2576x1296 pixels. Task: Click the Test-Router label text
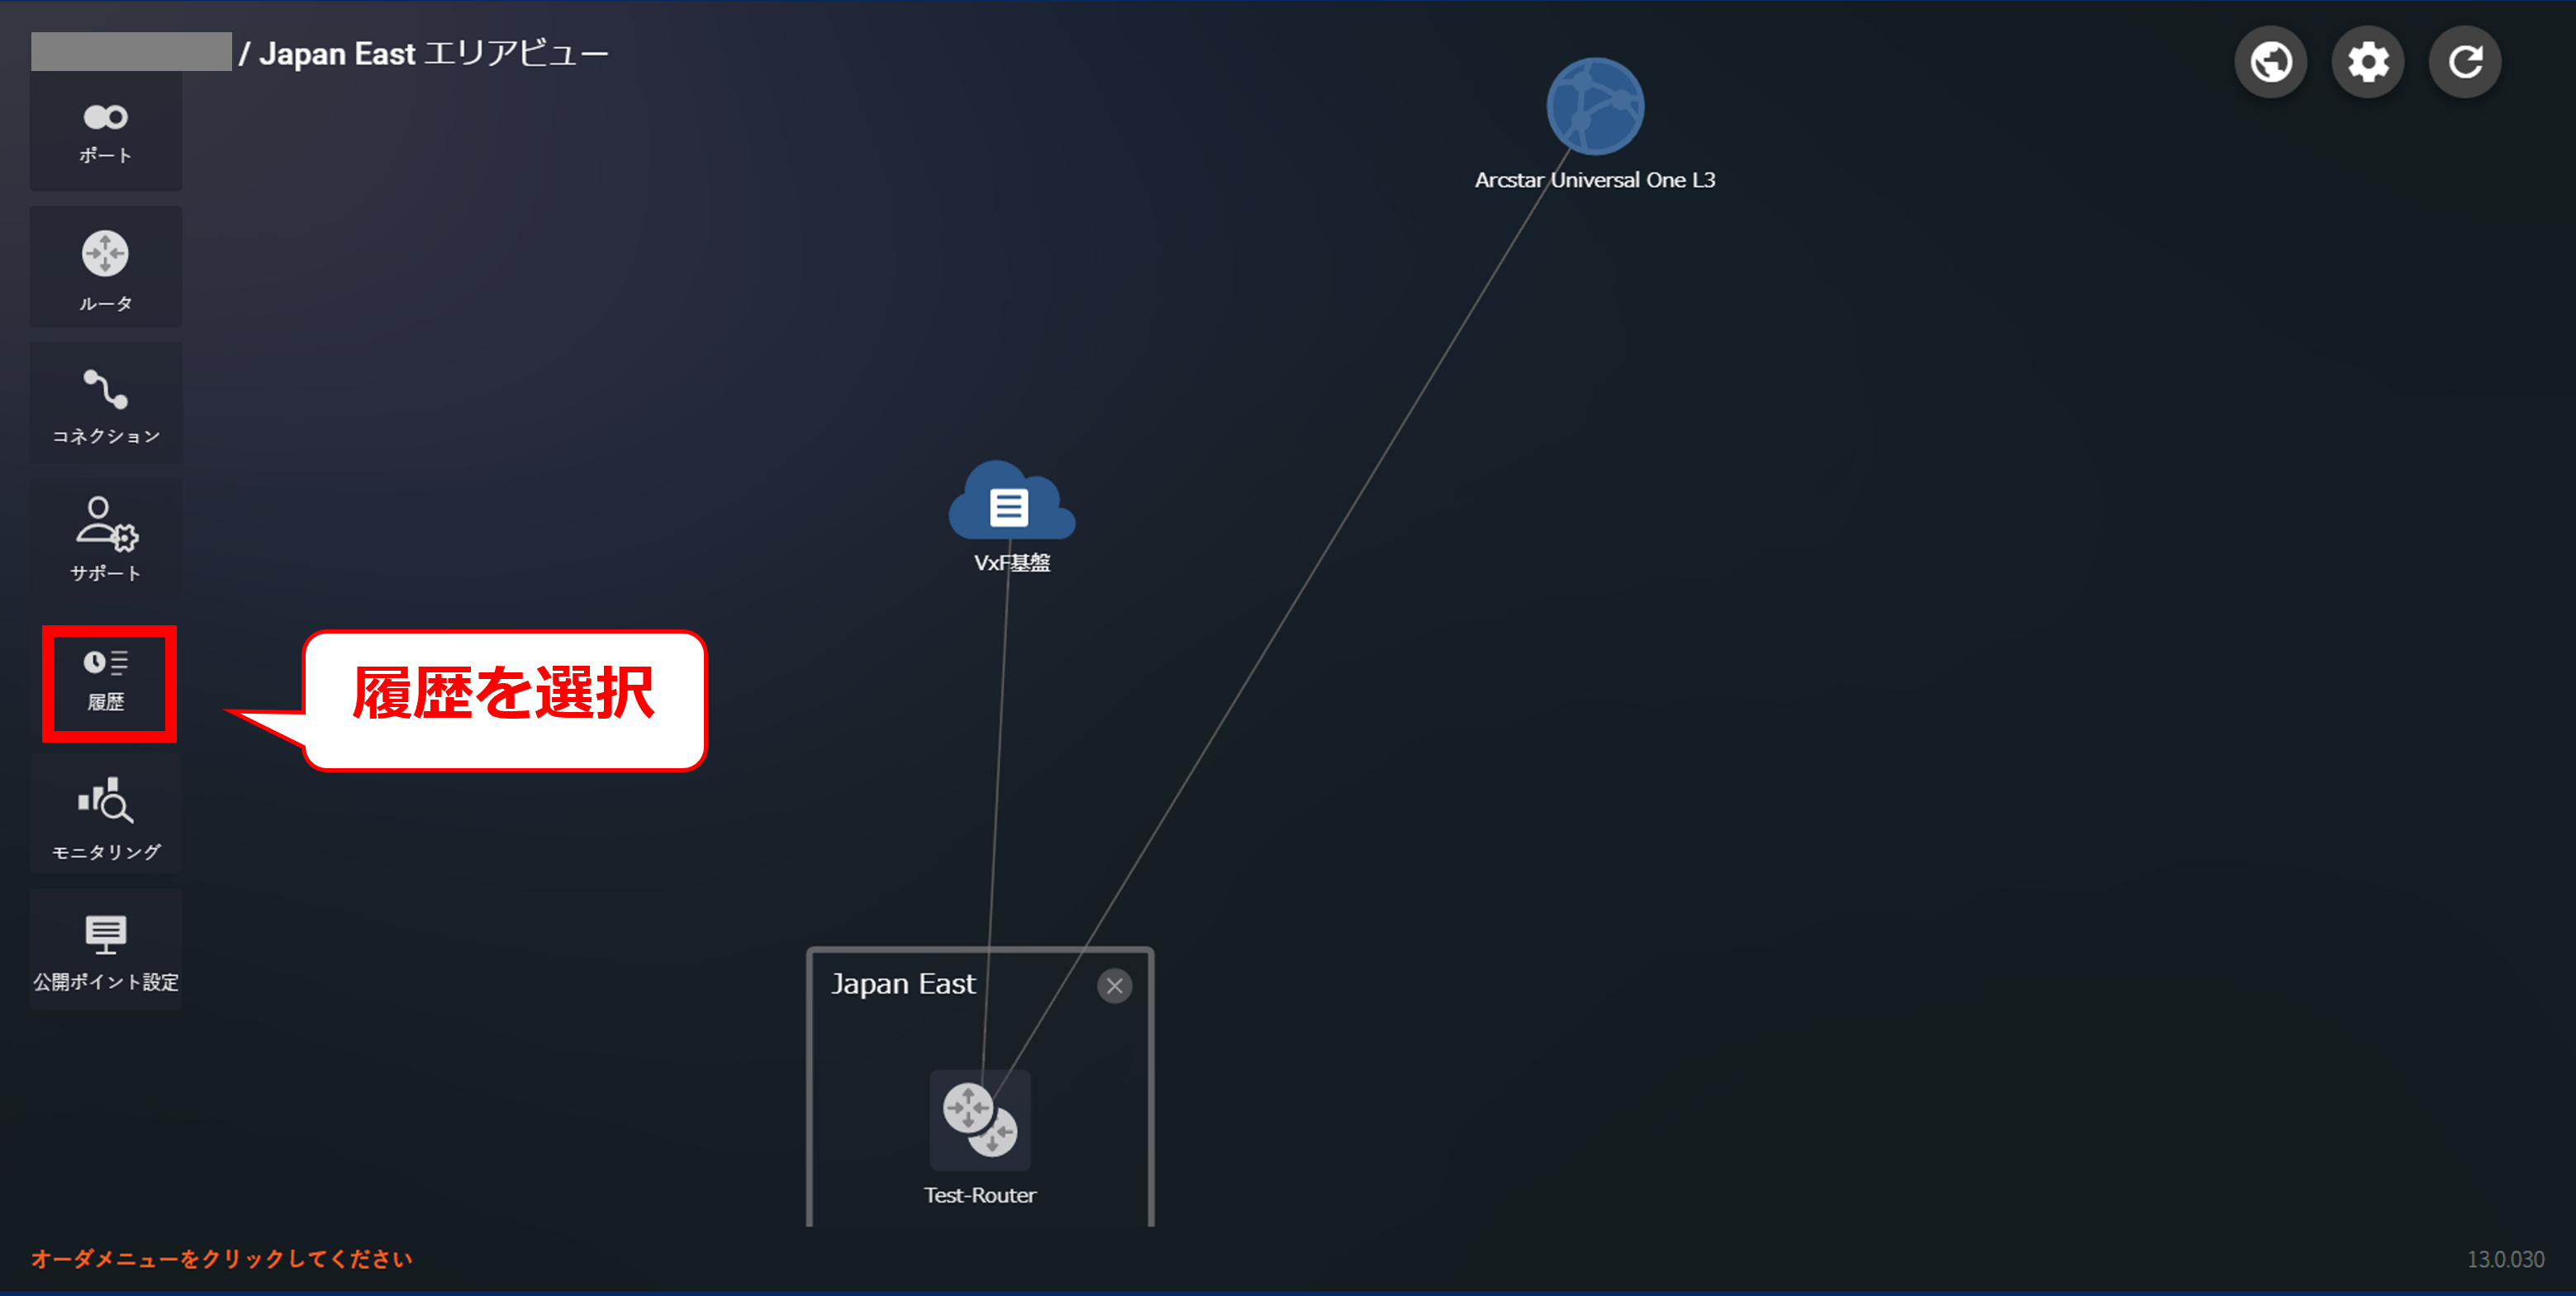(x=979, y=1195)
